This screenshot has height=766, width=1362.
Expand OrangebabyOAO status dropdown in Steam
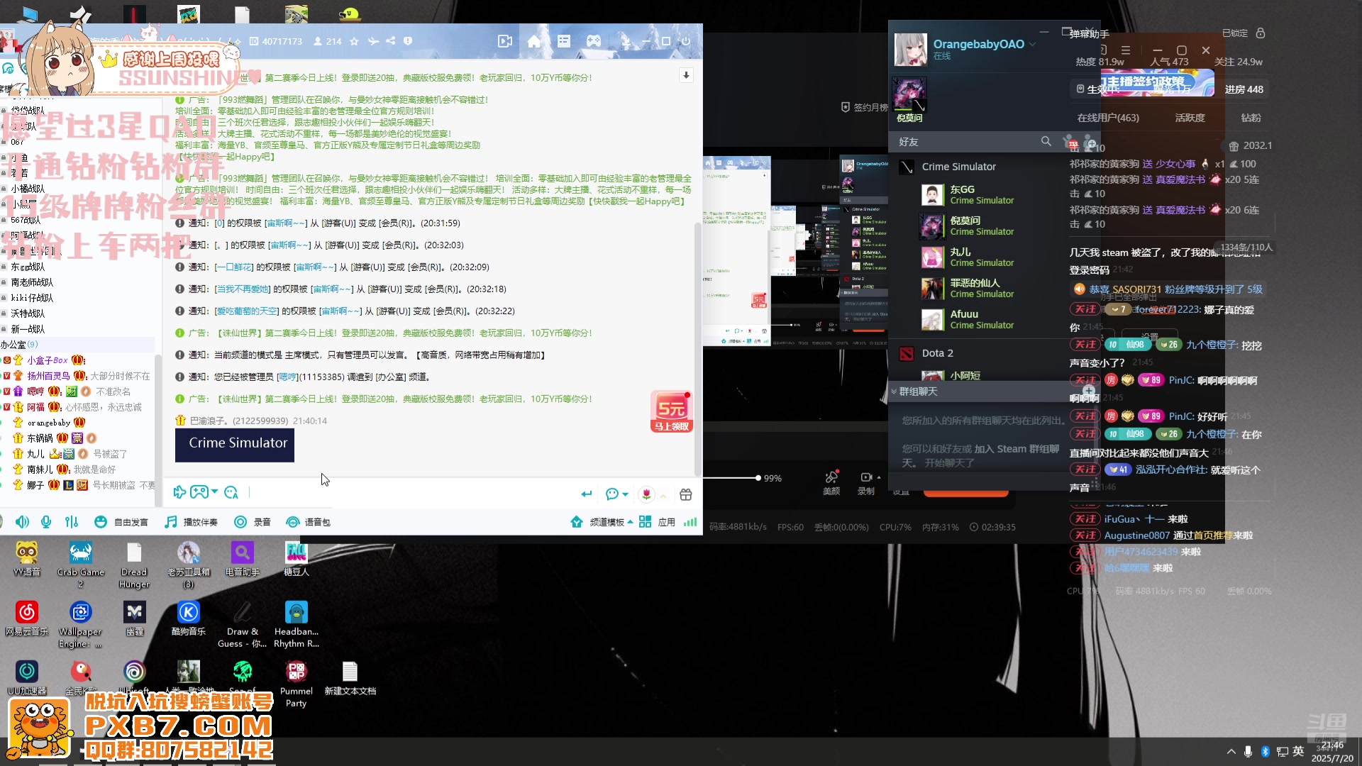pos(1032,44)
